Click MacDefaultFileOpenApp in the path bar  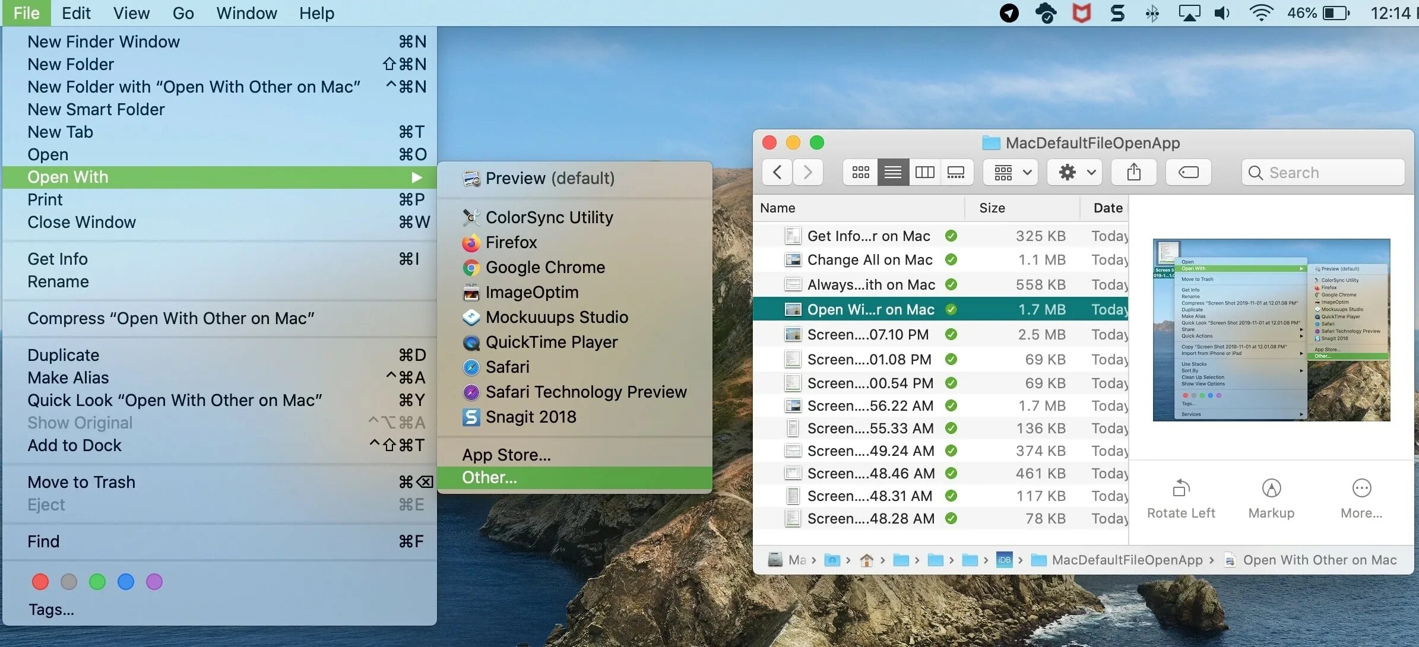click(1117, 560)
